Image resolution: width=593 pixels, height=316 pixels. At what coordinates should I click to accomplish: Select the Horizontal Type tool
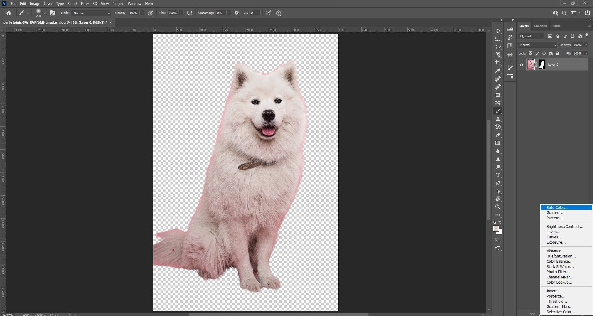[x=498, y=175]
